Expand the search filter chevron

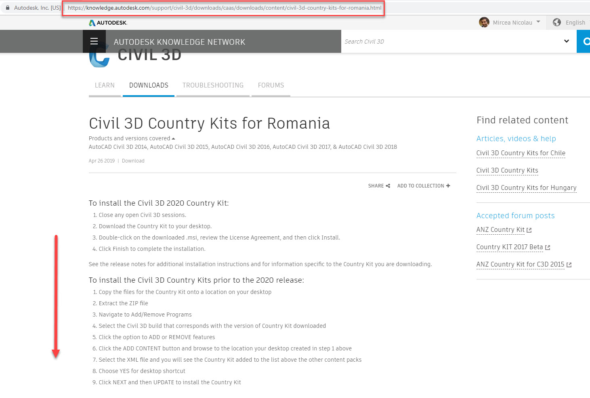[566, 41]
